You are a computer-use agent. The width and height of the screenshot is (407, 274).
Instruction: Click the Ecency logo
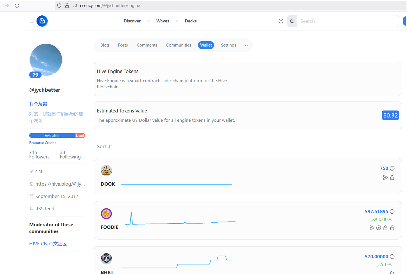pos(42,21)
